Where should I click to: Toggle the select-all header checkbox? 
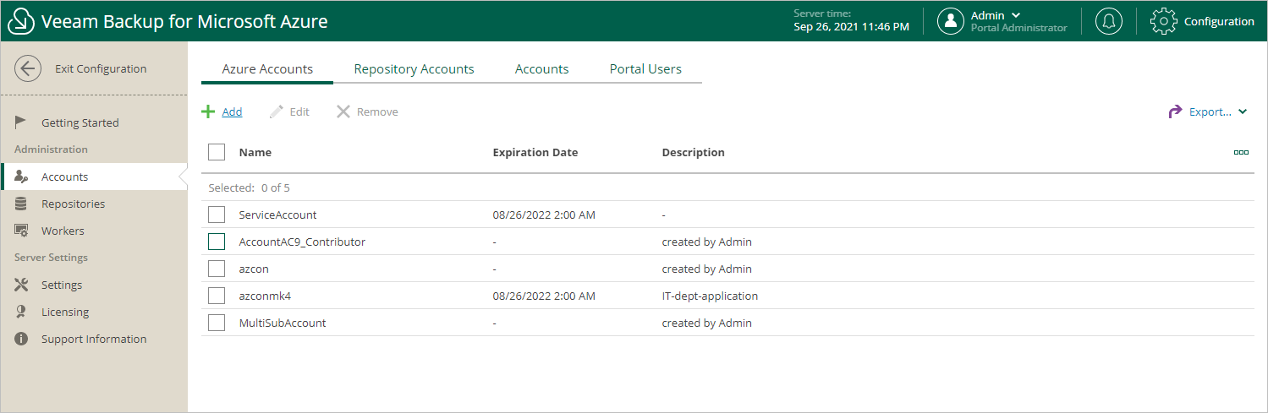point(217,152)
